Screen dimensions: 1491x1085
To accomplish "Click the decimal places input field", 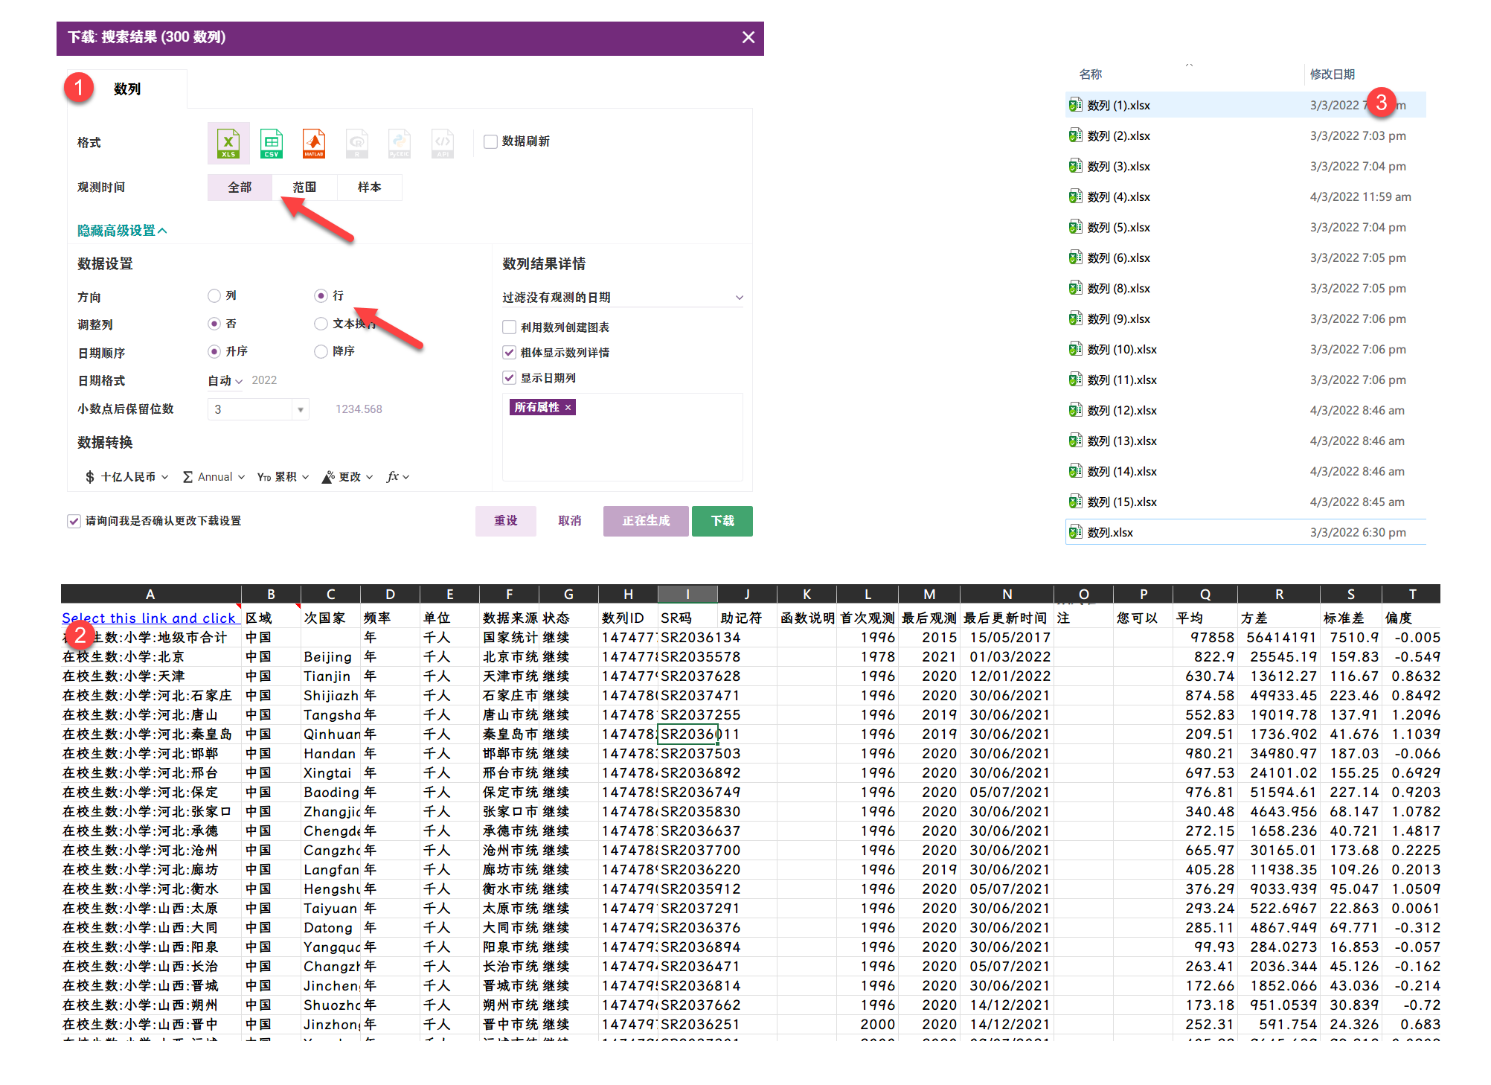I will [250, 409].
